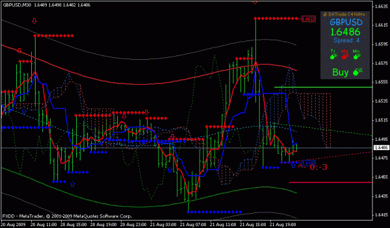Screen dimensions: 390x228
Task: Click the red "Ma" indicator label
Action: pos(344,51)
